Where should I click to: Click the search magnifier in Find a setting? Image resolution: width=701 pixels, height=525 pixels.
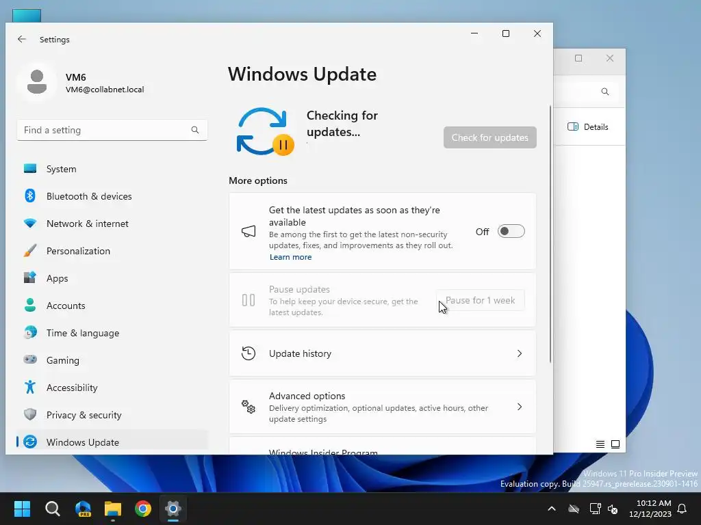coord(195,130)
